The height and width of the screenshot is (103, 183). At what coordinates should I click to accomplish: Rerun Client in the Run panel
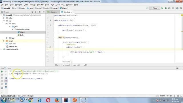point(2,72)
